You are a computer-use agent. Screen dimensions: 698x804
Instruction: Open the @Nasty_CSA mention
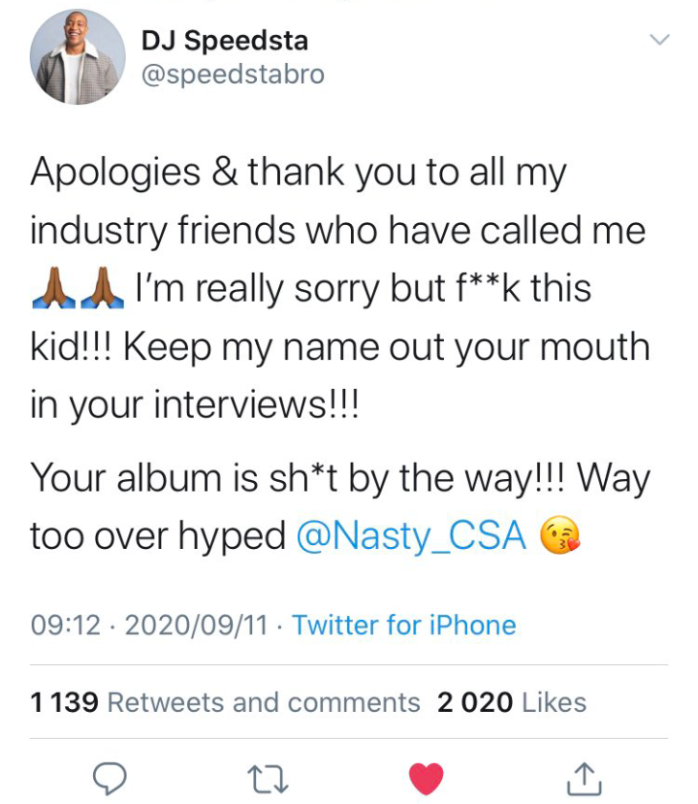click(x=411, y=535)
